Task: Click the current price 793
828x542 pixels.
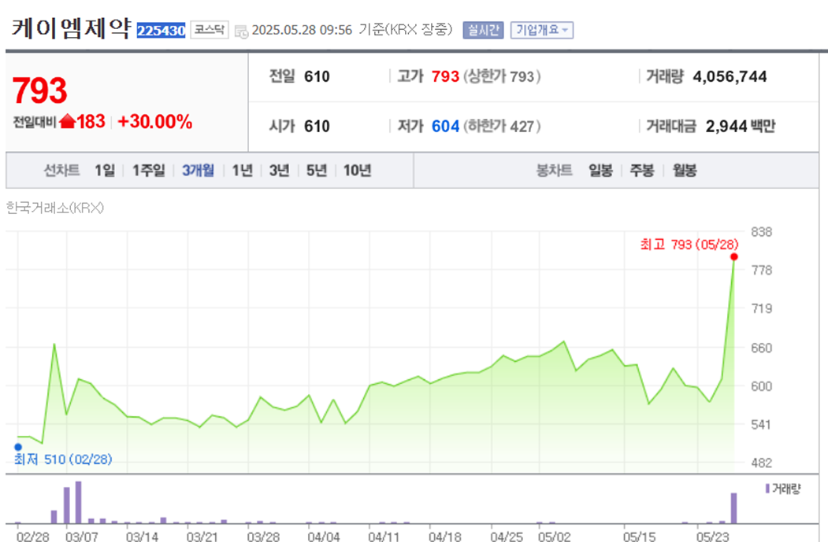Action: click(39, 90)
